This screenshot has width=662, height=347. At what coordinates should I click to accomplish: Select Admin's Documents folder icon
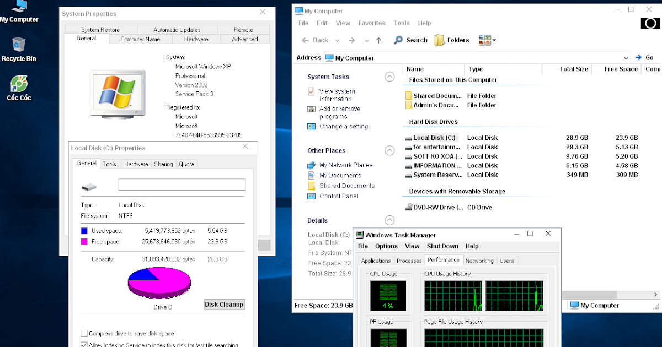point(409,105)
